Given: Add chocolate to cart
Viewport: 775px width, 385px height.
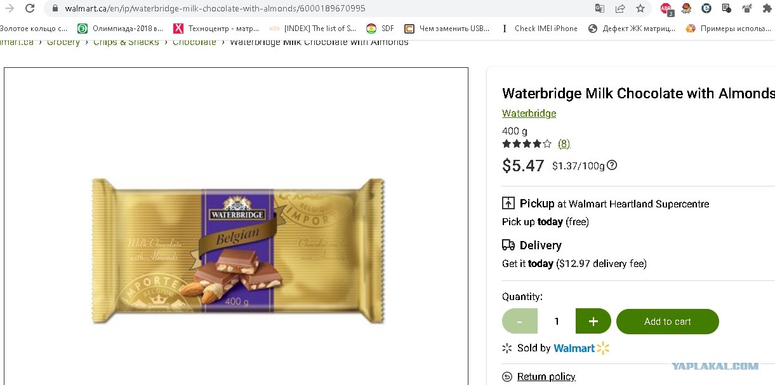Looking at the screenshot, I should pos(668,322).
